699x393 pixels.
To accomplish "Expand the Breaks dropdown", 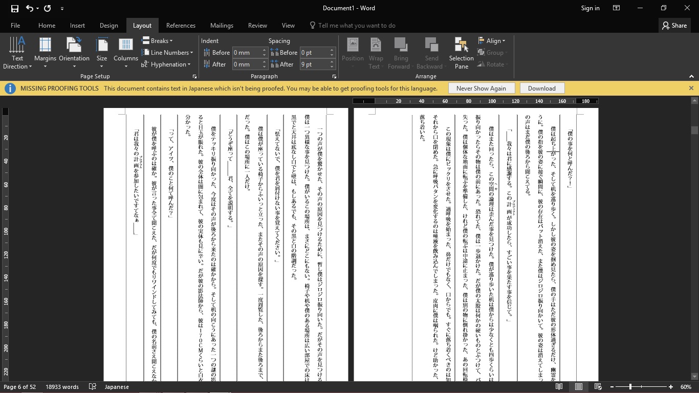I will tap(158, 41).
